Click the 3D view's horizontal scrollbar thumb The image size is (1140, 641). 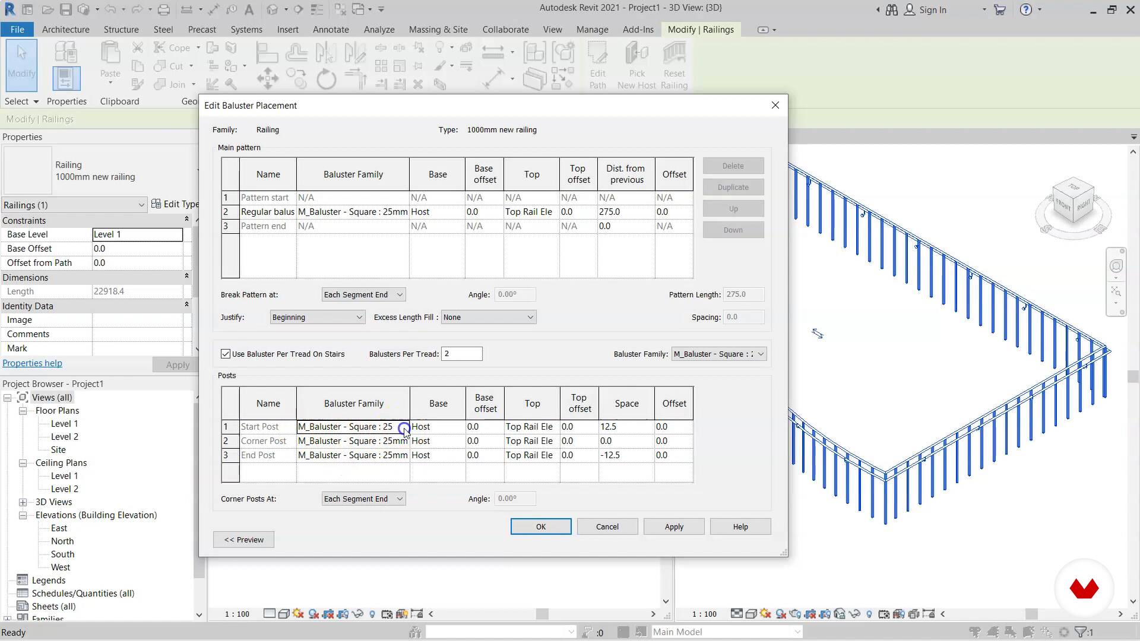pos(1031,614)
